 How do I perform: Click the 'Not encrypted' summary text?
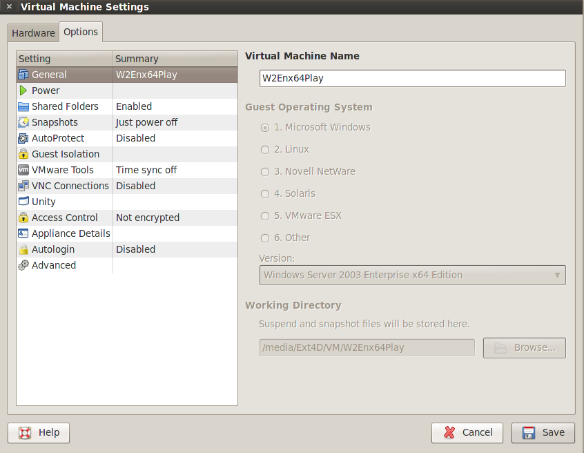point(148,218)
